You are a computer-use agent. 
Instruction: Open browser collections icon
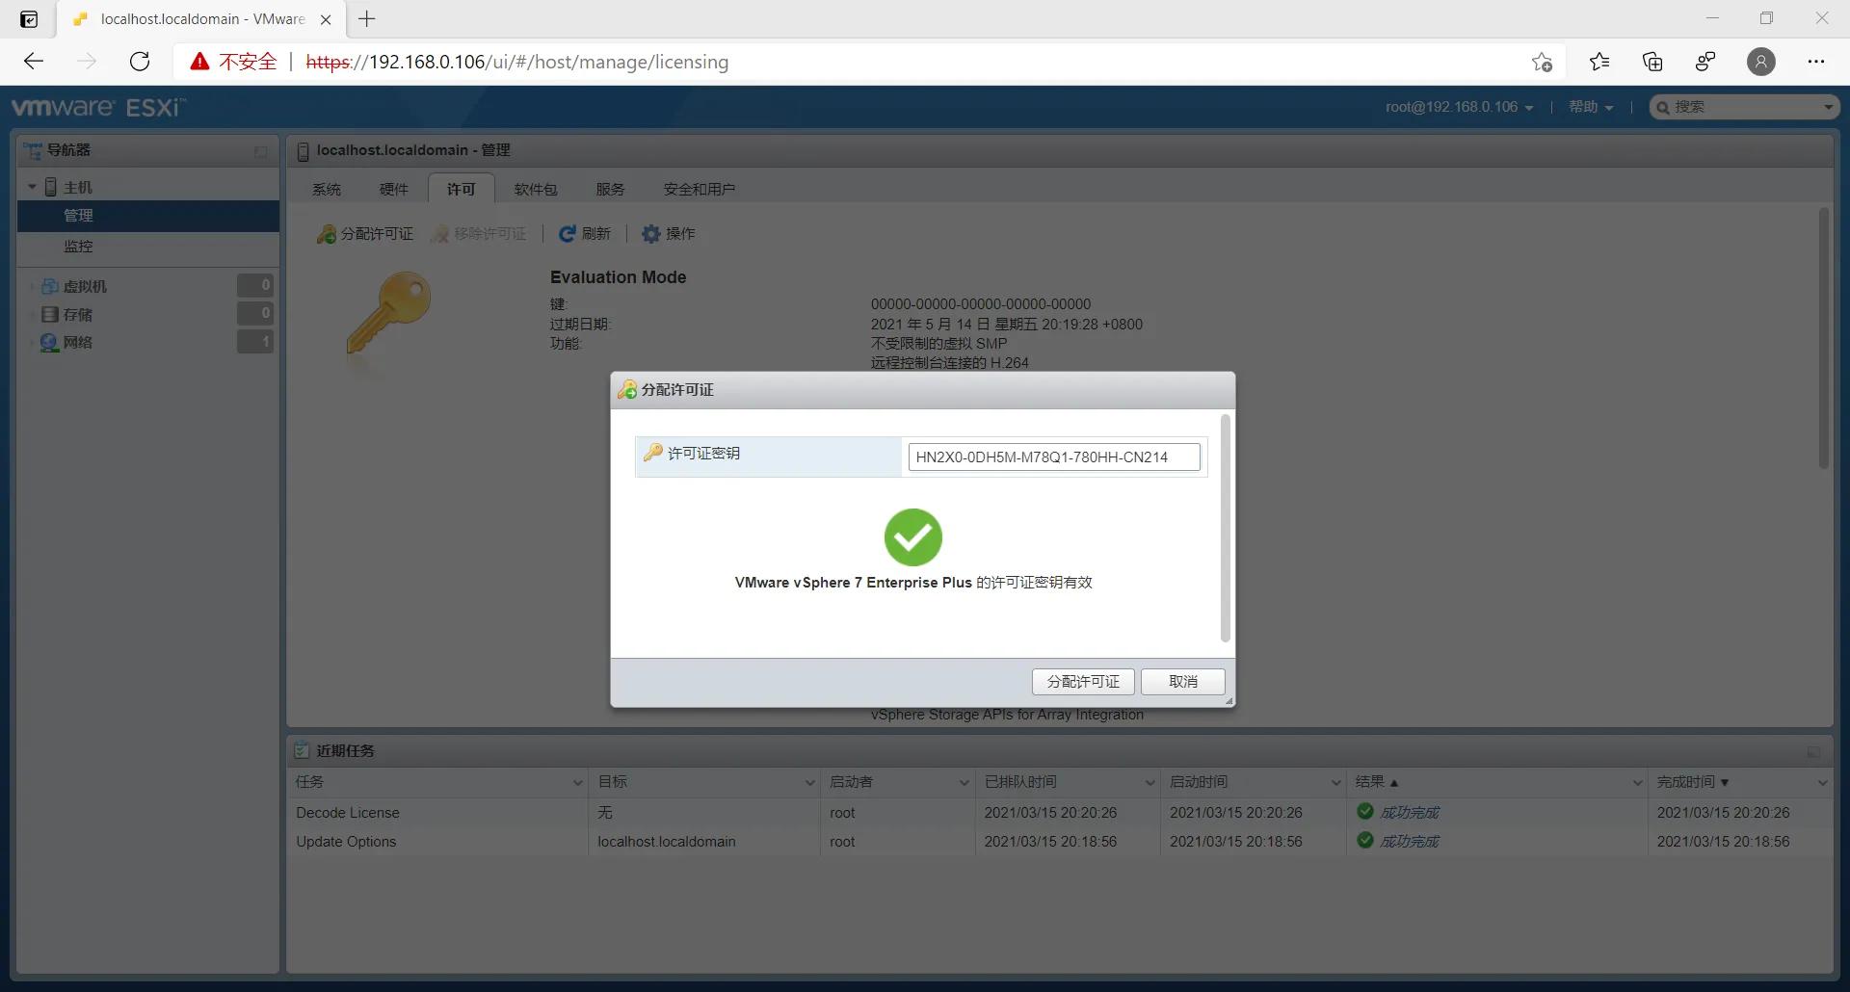(x=1652, y=62)
